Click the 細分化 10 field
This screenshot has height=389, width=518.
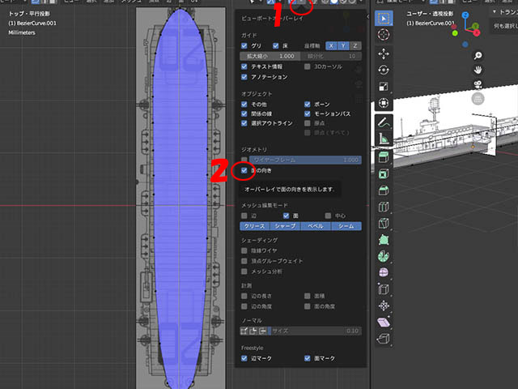coord(331,56)
